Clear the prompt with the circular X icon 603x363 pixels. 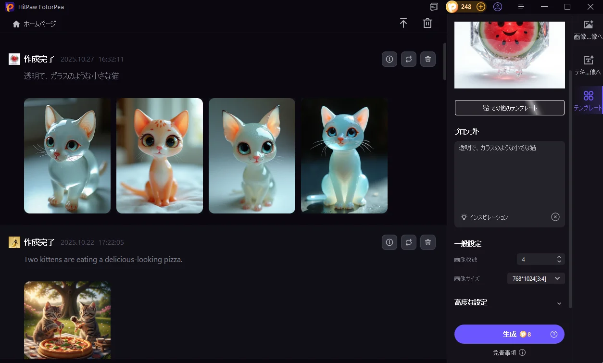coord(555,216)
